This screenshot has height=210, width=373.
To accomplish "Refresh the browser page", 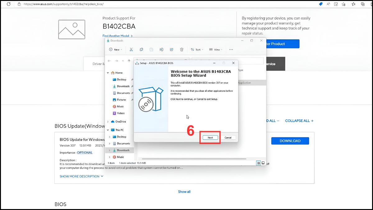I will coord(9,4).
